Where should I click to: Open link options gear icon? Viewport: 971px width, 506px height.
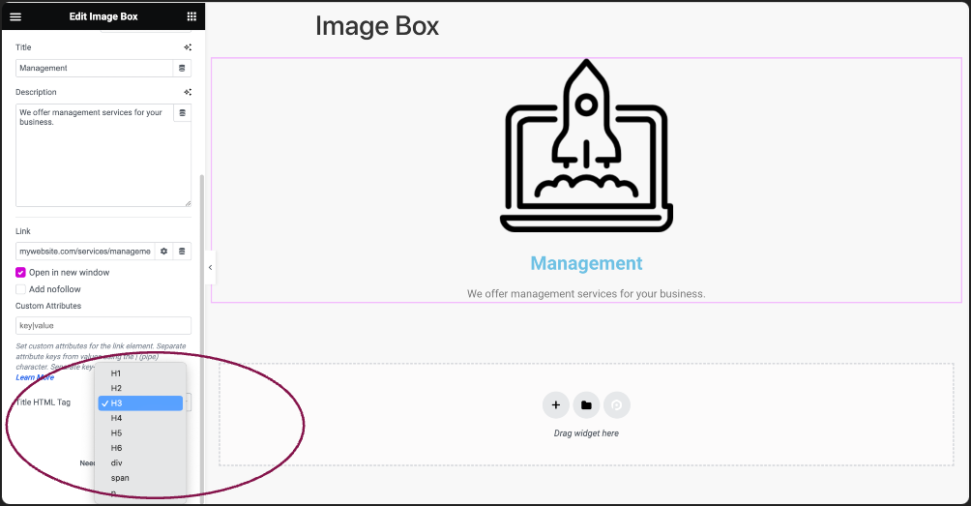coord(164,251)
